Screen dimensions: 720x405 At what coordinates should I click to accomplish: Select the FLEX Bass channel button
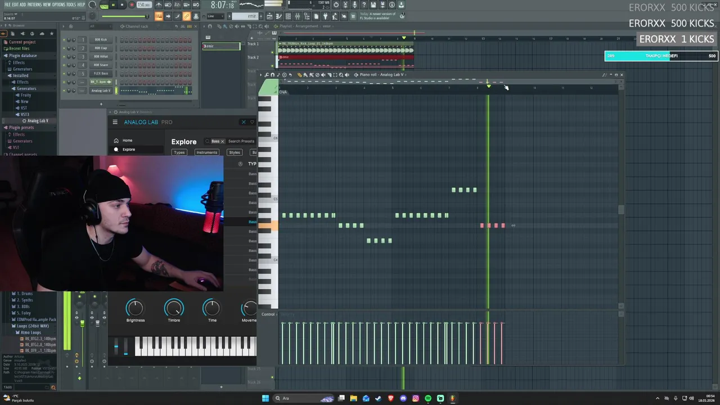coord(101,73)
